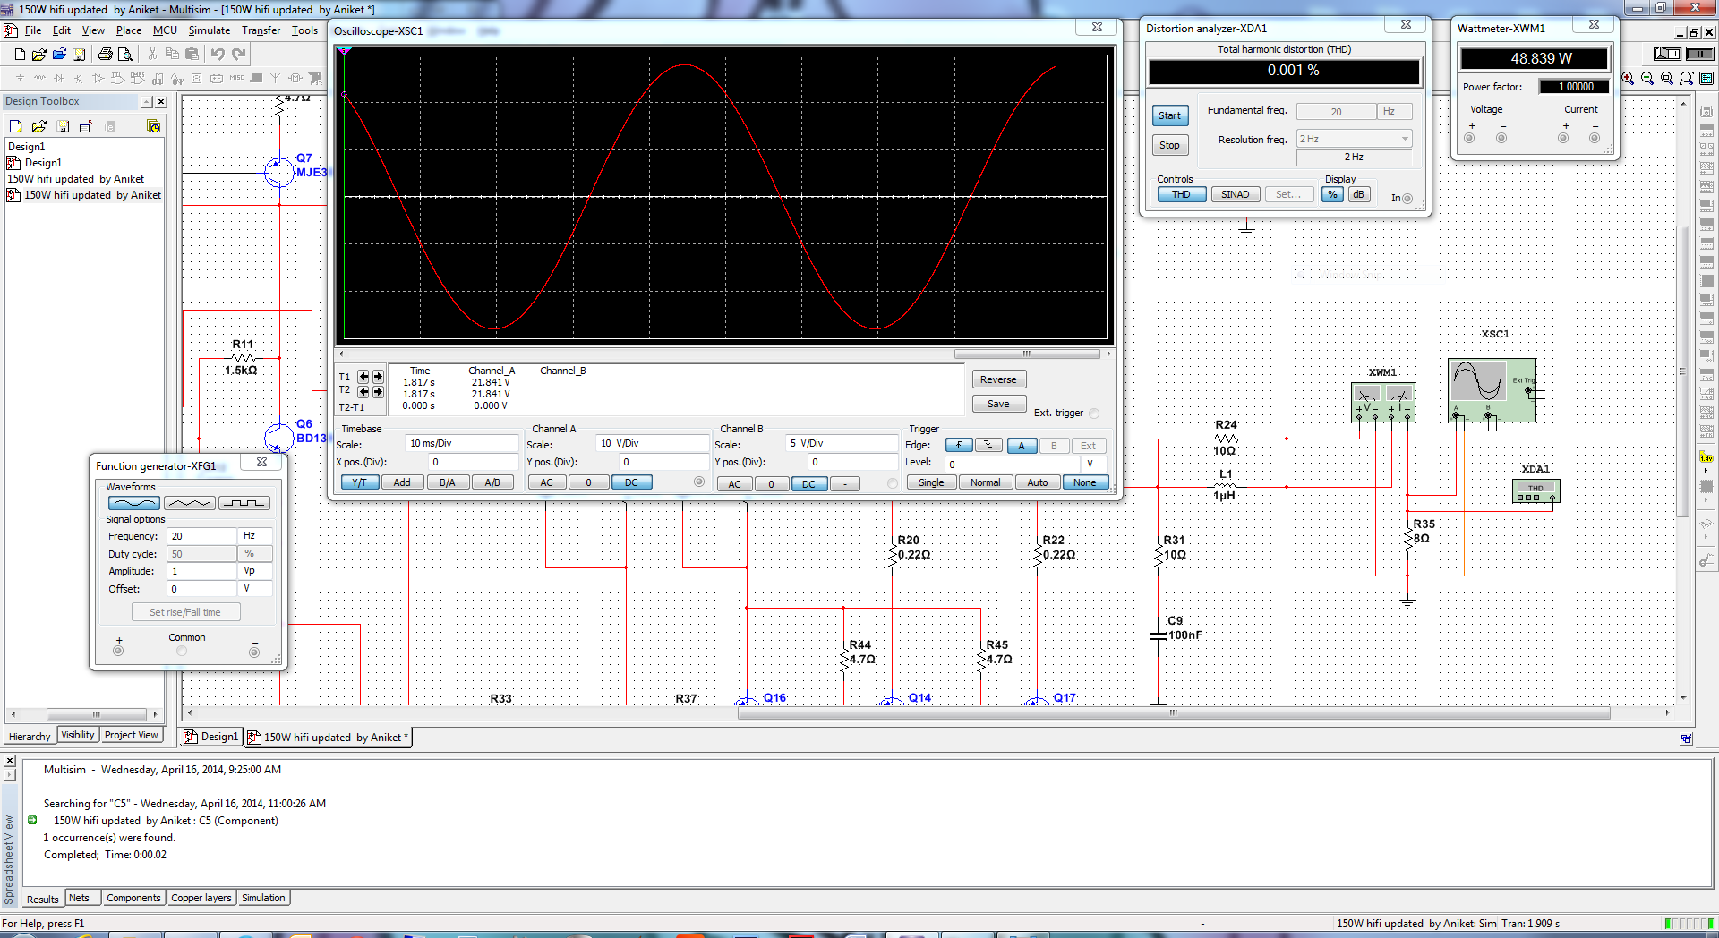Viewport: 1719px width, 938px height.
Task: Switch to Design1 document tab
Action: 211,738
